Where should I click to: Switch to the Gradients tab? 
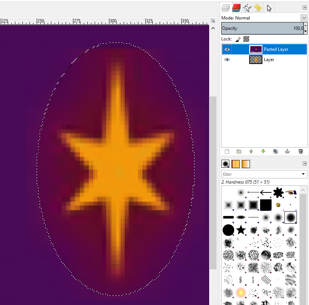[246, 164]
